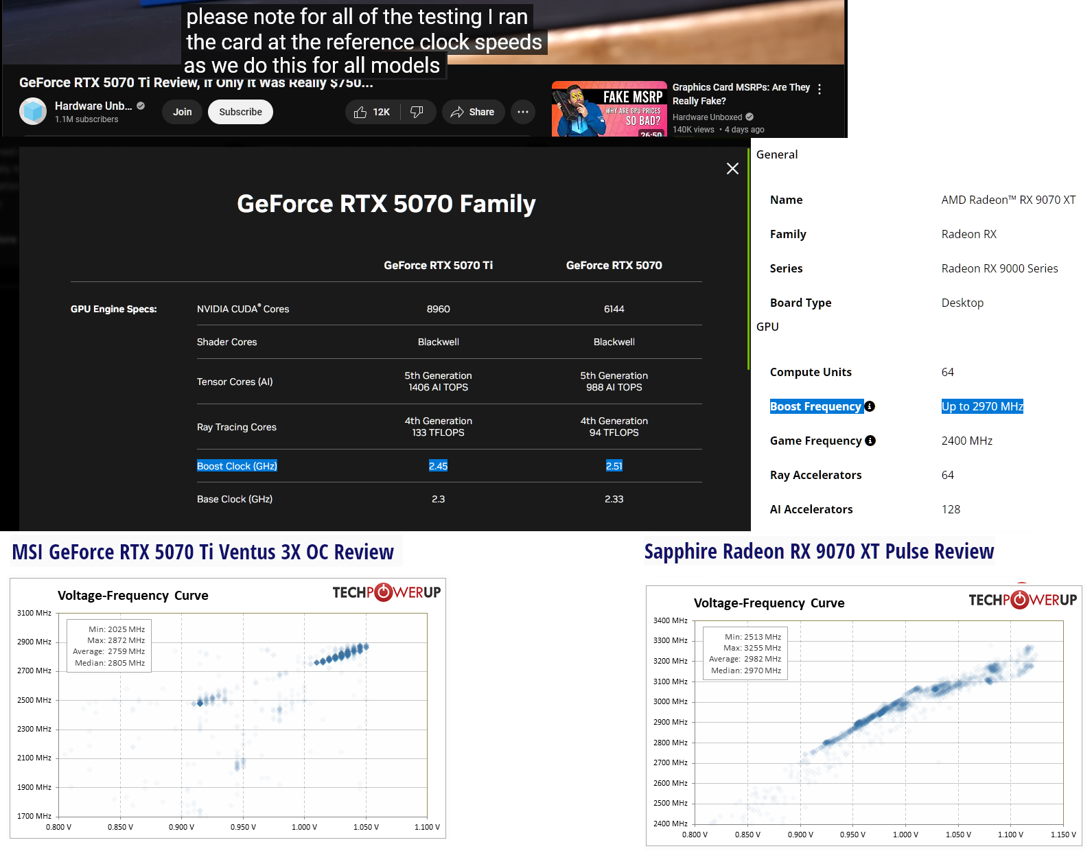This screenshot has width=1092, height=851.
Task: Click the 'Radeon RX 9000 Series' value
Action: click(x=1000, y=269)
